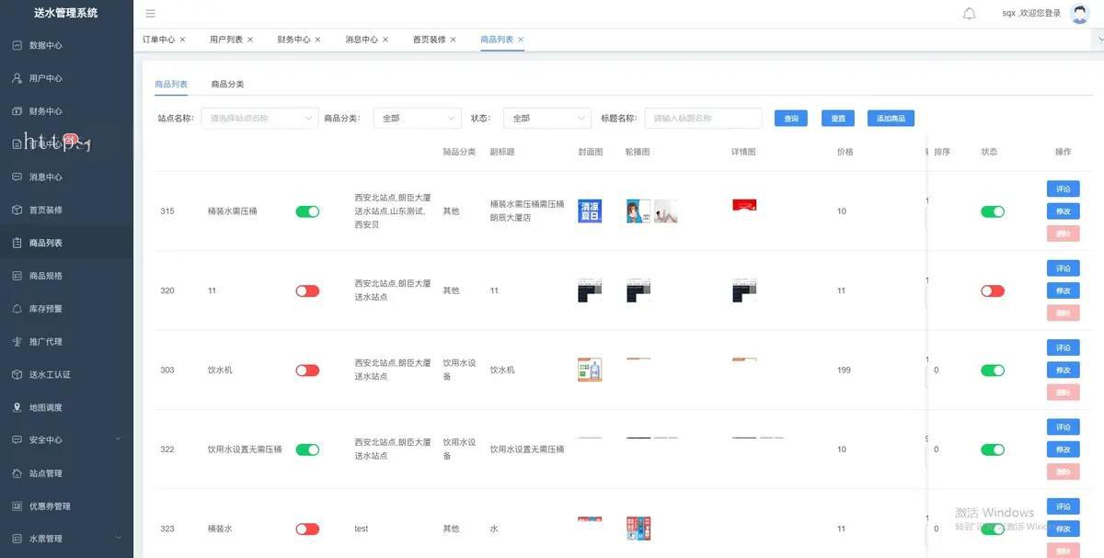Focus the 标题名称 input field

[703, 118]
